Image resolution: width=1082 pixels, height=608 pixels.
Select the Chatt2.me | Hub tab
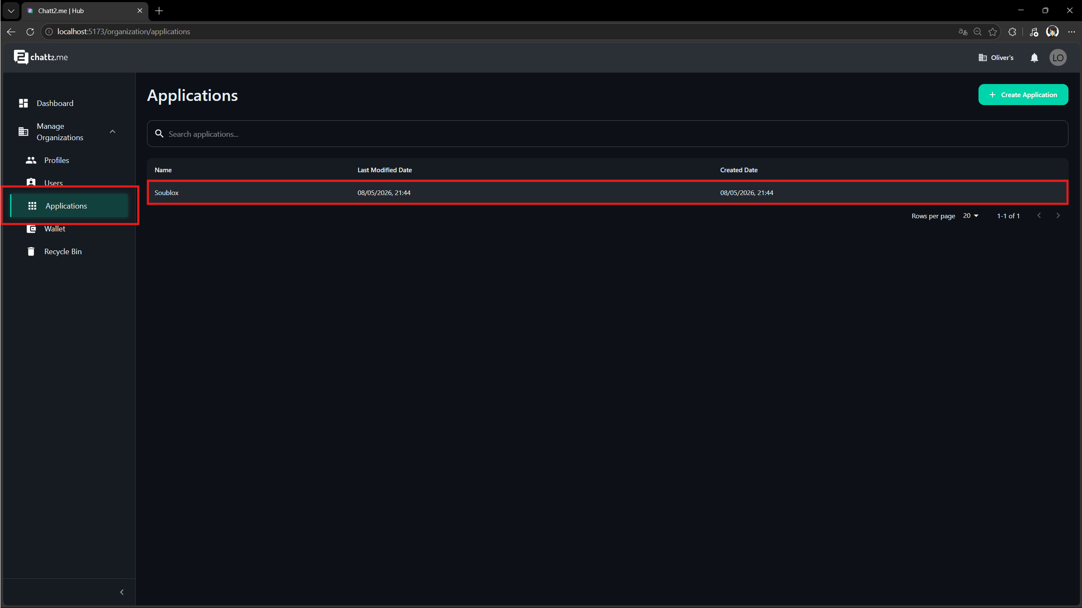[84, 11]
